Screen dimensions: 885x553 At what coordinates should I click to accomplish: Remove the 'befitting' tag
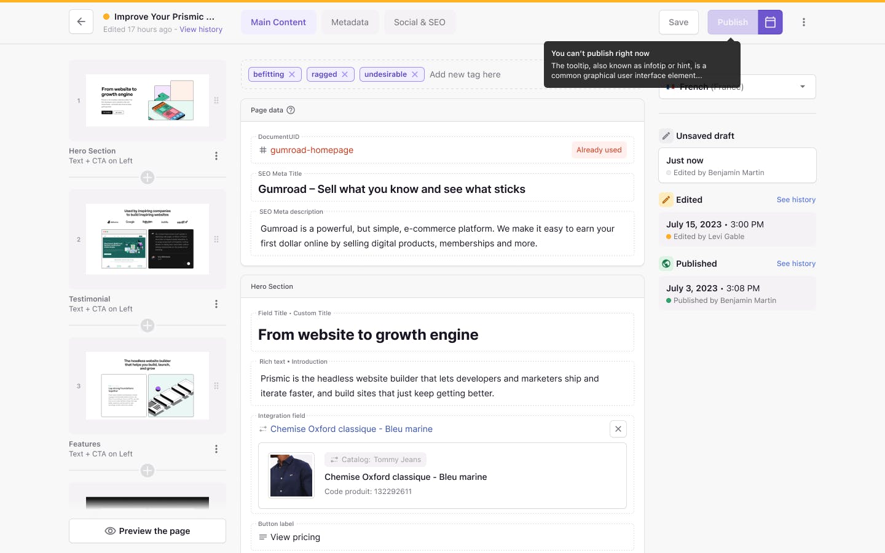[292, 74]
